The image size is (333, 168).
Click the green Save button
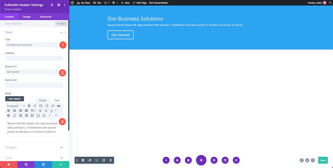click(x=323, y=160)
